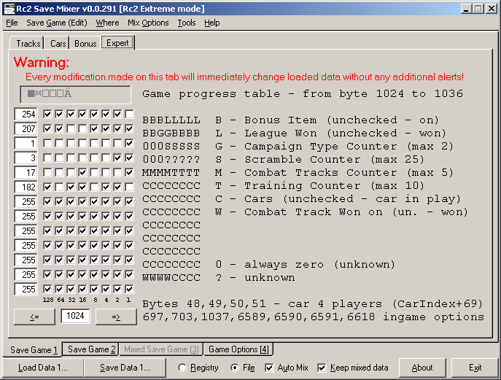The image size is (501, 380).
Task: Click 'G - Campaign Type Counter' legend line
Action: click(x=334, y=146)
